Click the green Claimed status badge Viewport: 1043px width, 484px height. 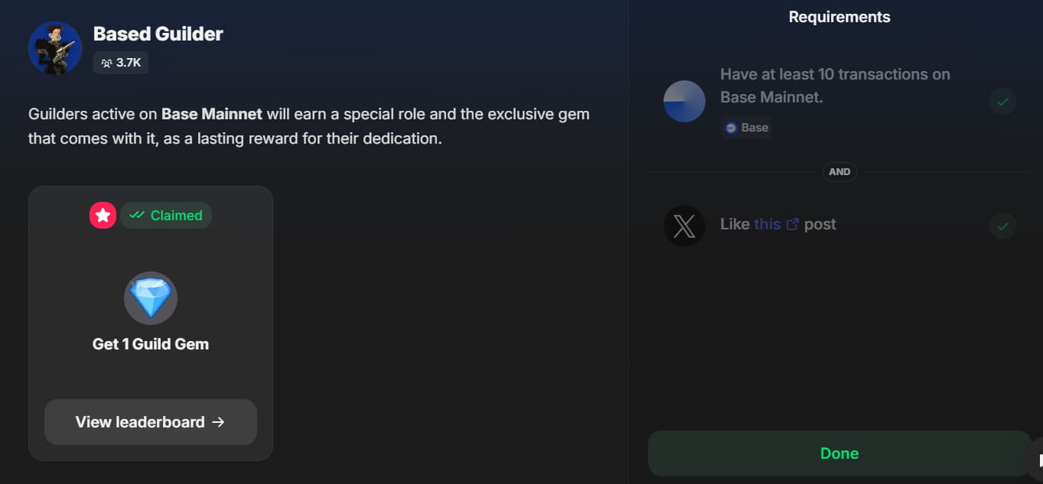point(166,216)
